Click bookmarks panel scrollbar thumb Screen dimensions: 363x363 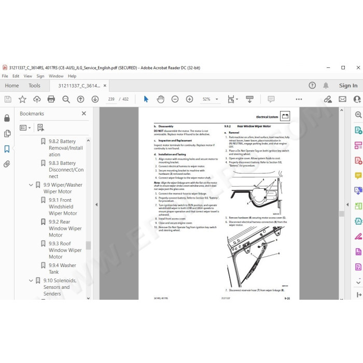(88, 245)
